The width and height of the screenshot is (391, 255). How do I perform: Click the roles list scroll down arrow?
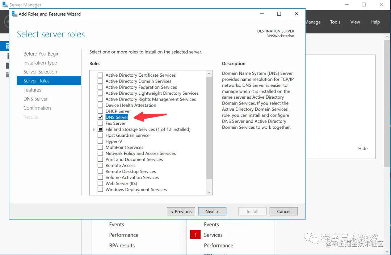[x=209, y=192]
